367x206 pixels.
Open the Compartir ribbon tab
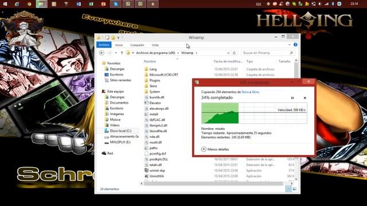[137, 45]
